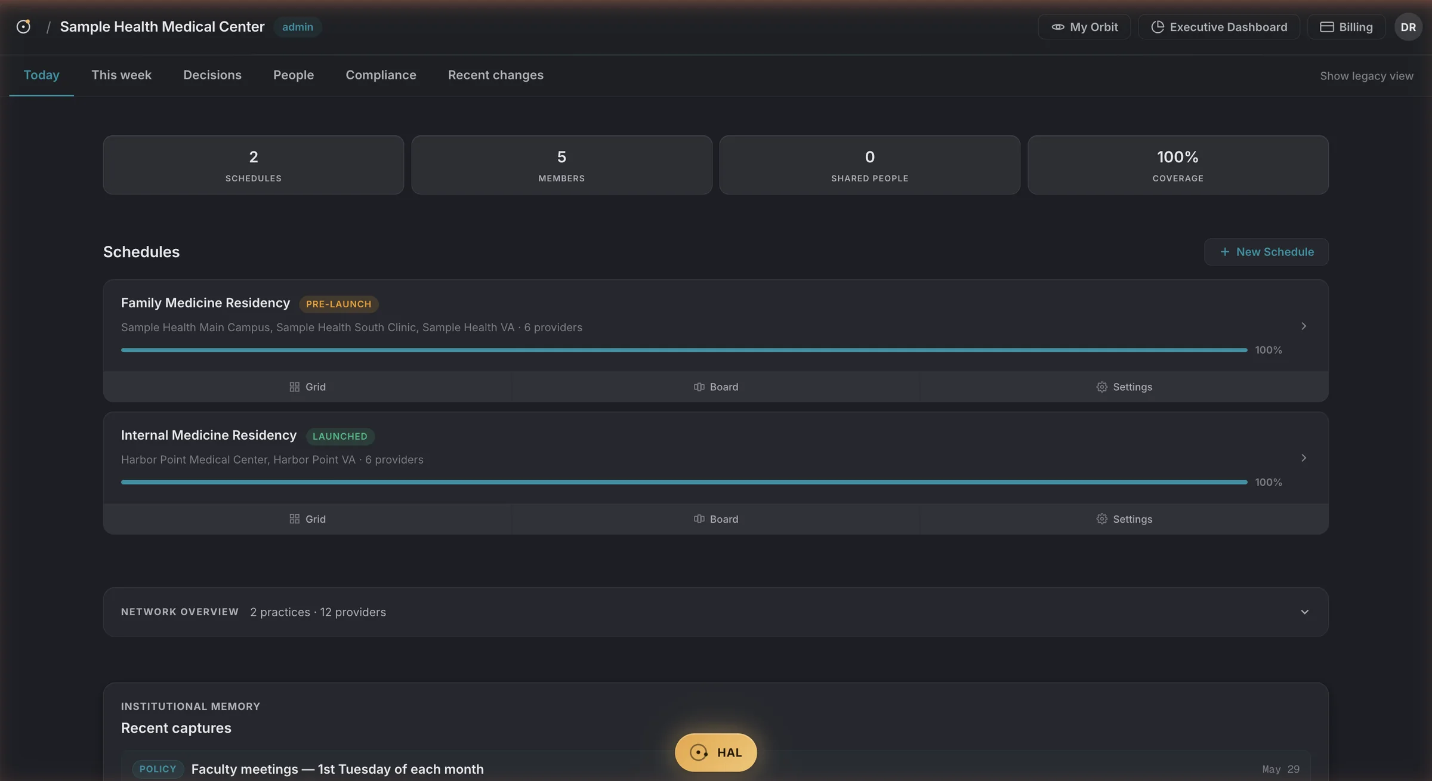This screenshot has height=781, width=1432.
Task: Click the POLICY tag on capture
Action: pos(158,769)
